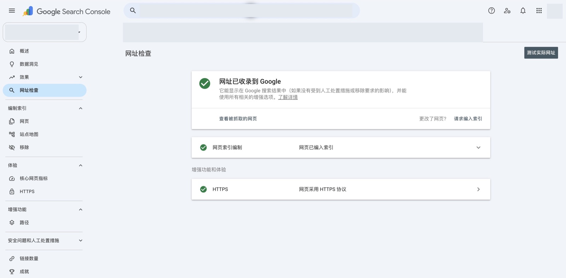Open the property selector dropdown
This screenshot has height=278, width=566.
click(45, 32)
